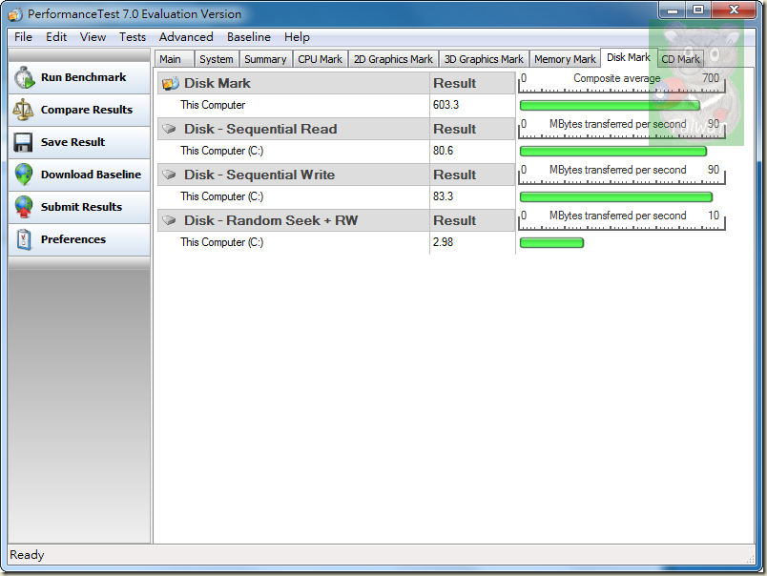Click the Save Result button label
The width and height of the screenshot is (767, 576).
(x=73, y=142)
